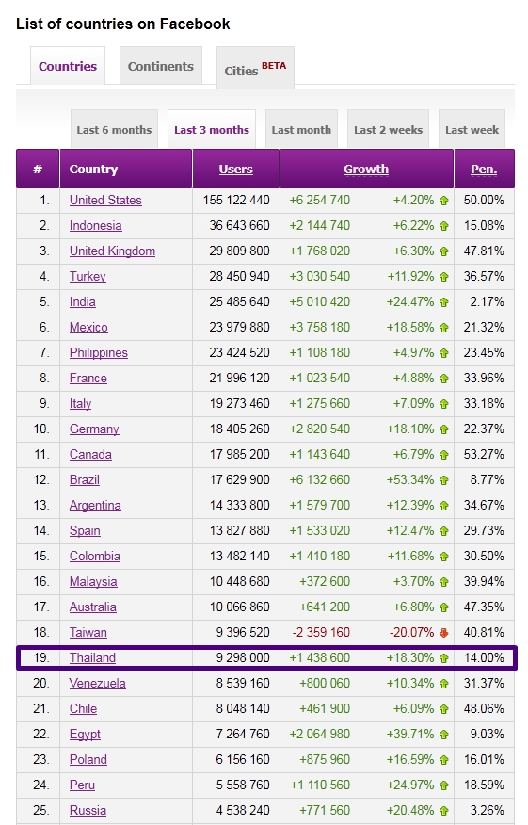Open the Egypt country link
This screenshot has width=528, height=825.
(86, 734)
